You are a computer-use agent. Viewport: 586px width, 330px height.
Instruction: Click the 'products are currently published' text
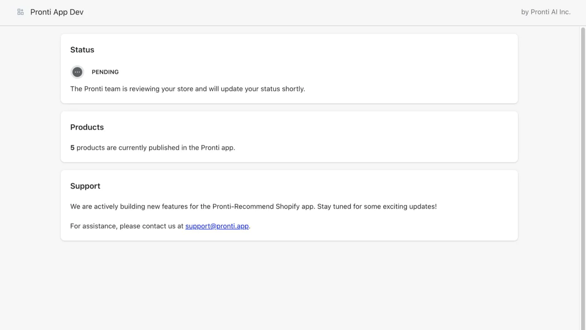tap(156, 148)
